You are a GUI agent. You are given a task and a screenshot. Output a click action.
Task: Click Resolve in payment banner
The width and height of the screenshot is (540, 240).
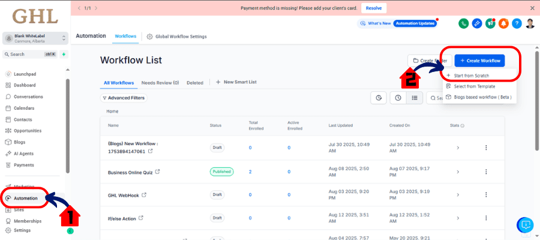tap(374, 8)
